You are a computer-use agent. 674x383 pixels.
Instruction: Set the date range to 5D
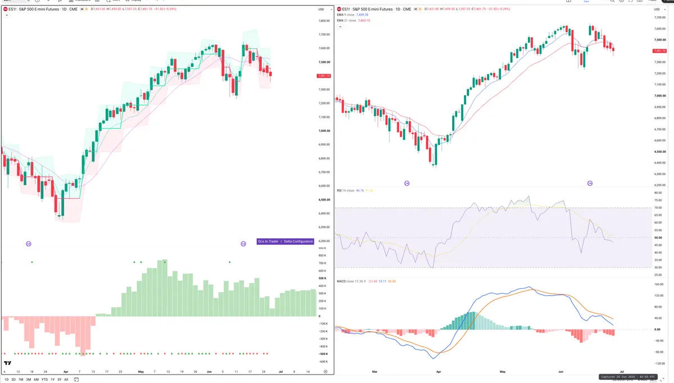(x=13, y=380)
